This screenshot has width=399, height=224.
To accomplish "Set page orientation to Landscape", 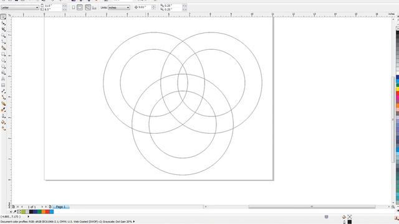I will pyautogui.click(x=80, y=7).
